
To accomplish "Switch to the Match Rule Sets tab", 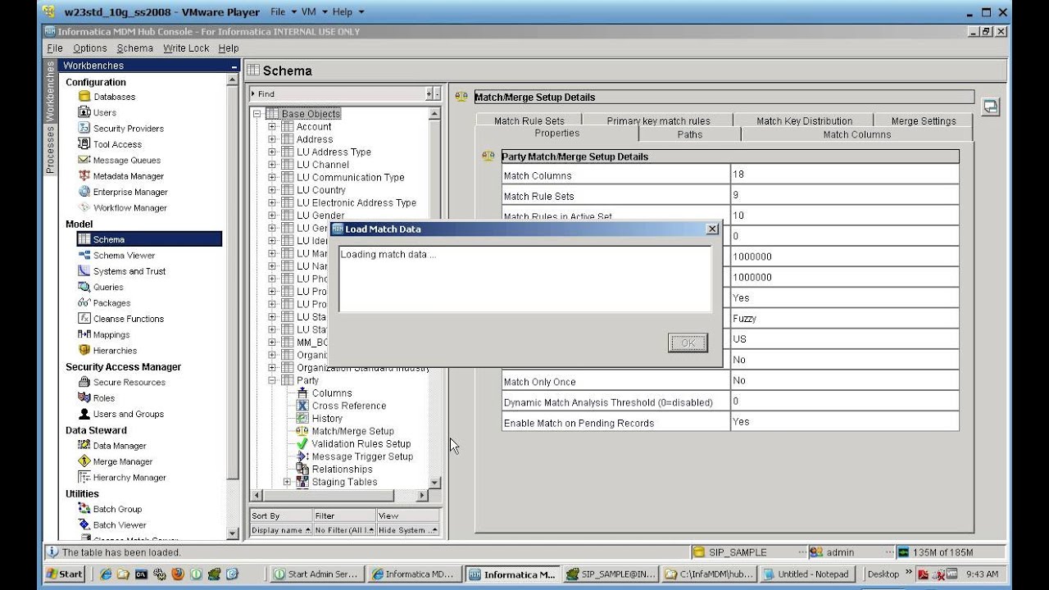I will tap(529, 120).
